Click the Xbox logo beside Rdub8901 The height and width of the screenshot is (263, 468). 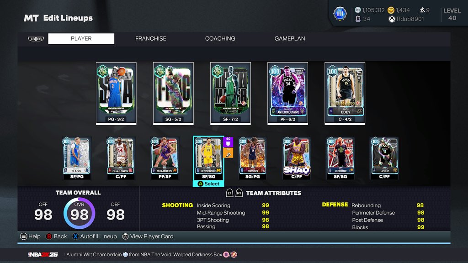click(392, 19)
